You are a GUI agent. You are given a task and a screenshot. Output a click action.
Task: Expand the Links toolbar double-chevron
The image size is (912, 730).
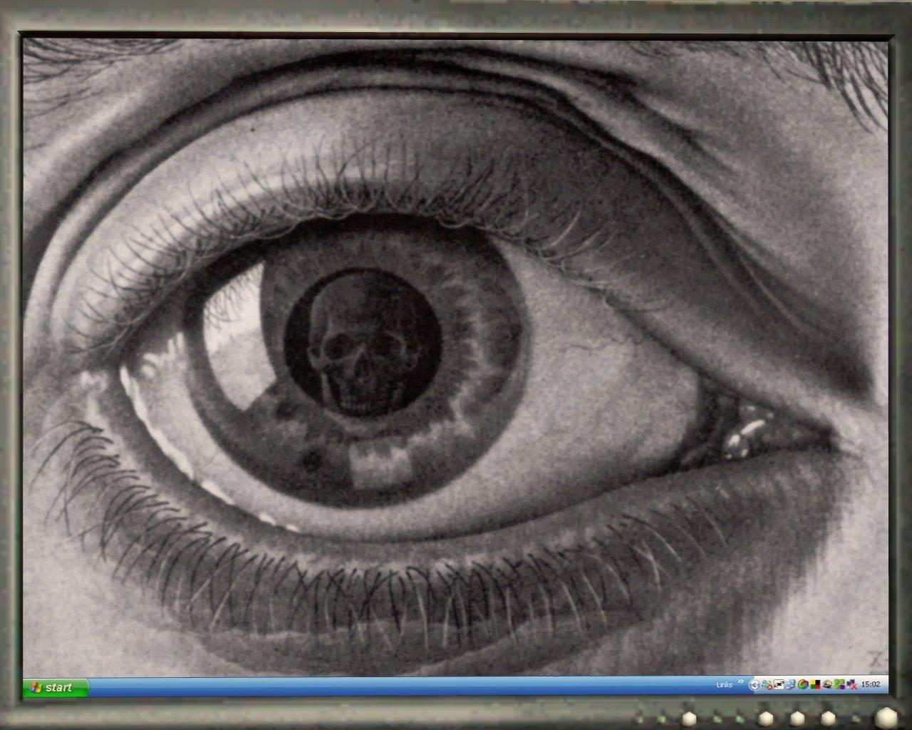click(x=740, y=681)
